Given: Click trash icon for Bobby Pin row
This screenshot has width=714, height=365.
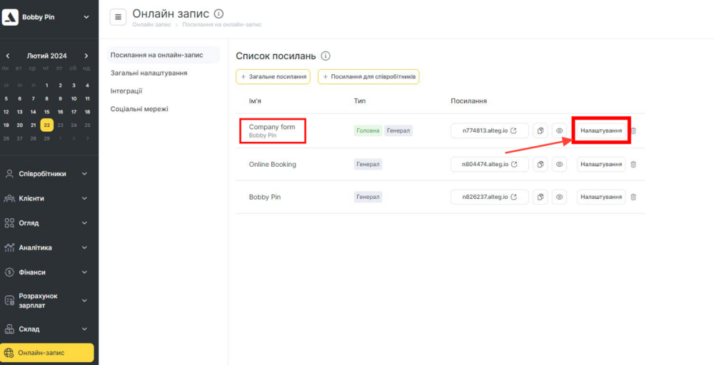Looking at the screenshot, I should 633,197.
